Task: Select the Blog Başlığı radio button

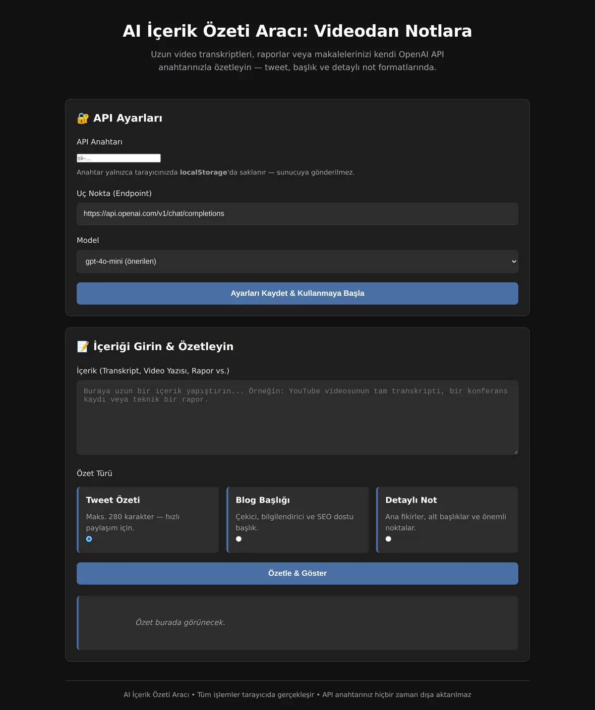Action: 239,539
